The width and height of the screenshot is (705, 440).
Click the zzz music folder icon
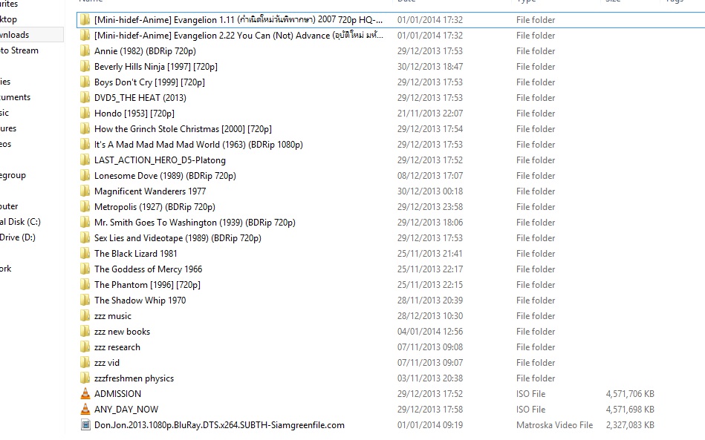pos(85,315)
